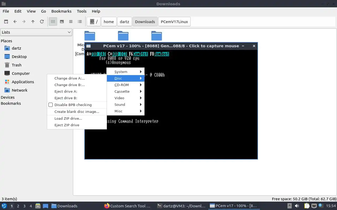The width and height of the screenshot is (337, 210).
Task: Open the update notifier tray icon
Action: [321, 206]
